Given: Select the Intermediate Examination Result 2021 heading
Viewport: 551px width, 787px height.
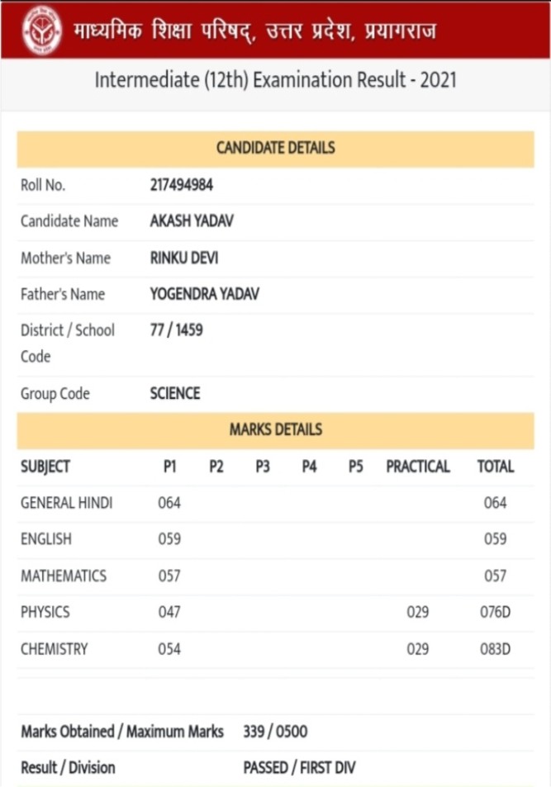Looking at the screenshot, I should tap(275, 81).
